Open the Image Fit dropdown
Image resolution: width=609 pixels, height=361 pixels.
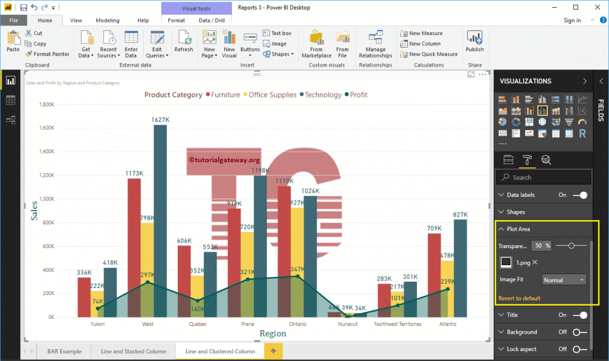[564, 280]
